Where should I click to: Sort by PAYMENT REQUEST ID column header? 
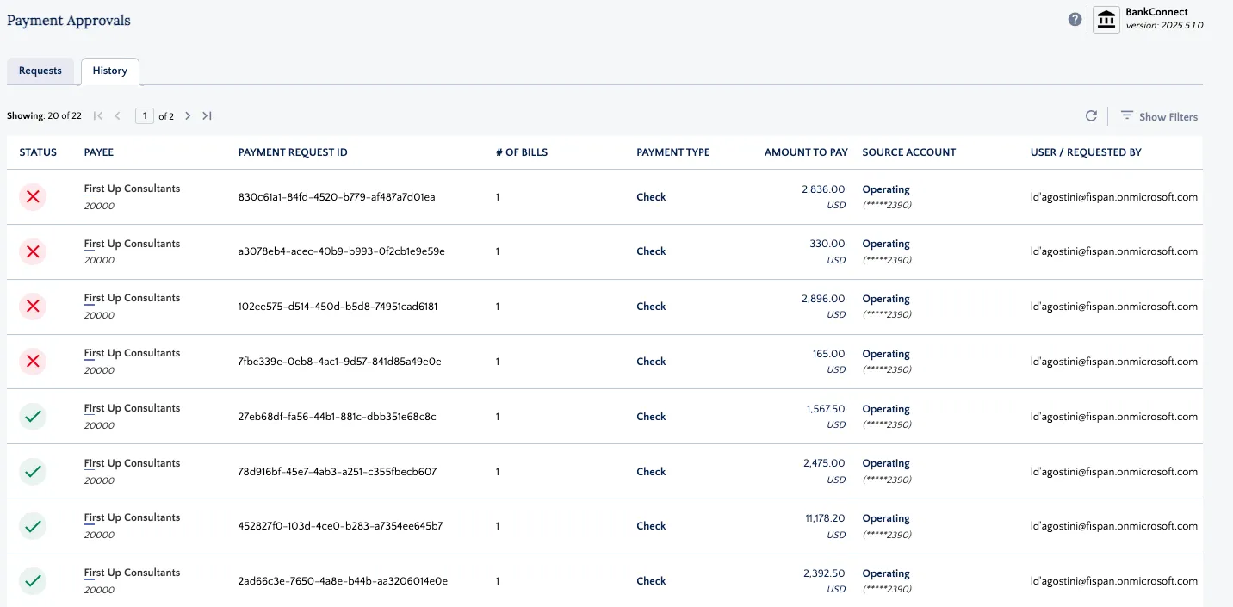293,152
